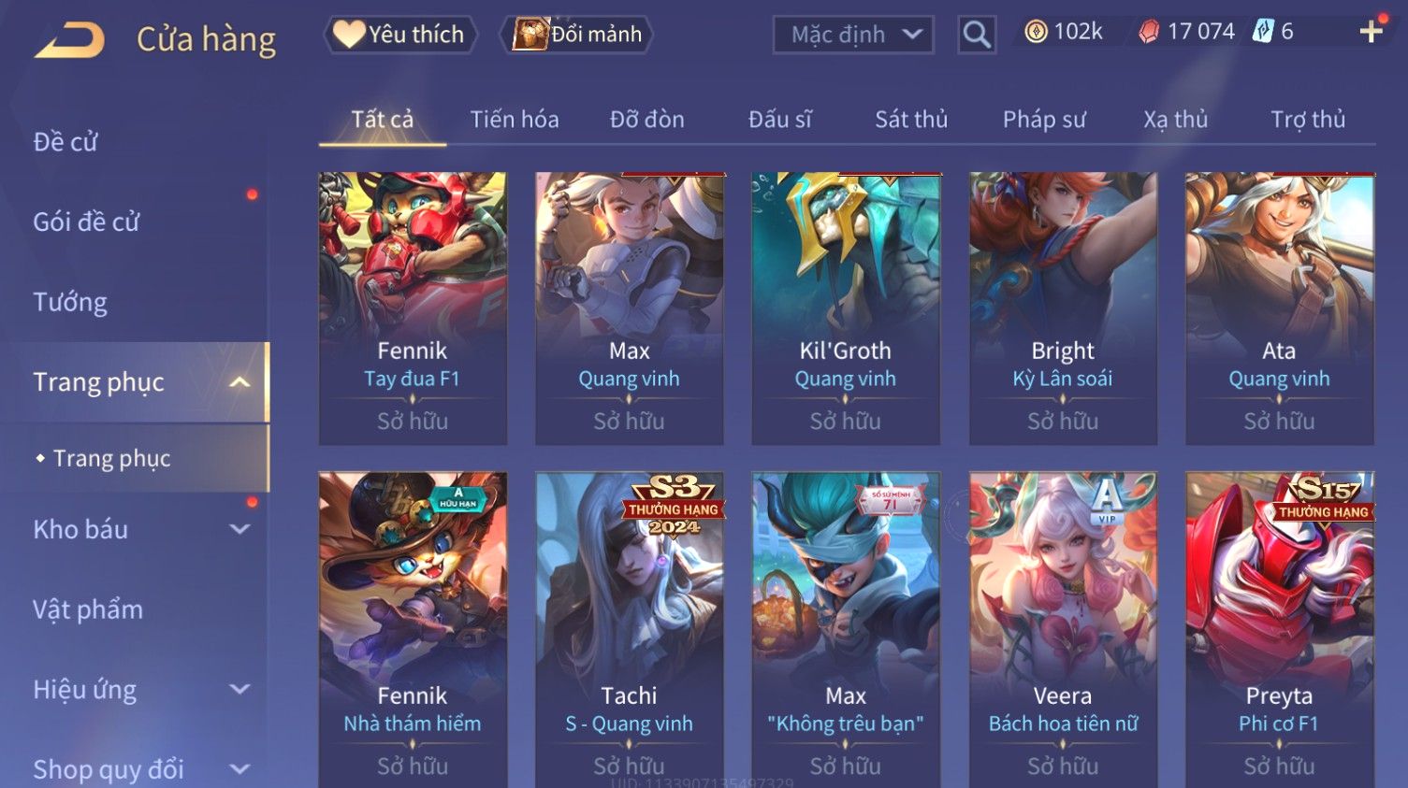This screenshot has height=788, width=1408.
Task: Tap the golden back arrow icon
Action: 70,40
